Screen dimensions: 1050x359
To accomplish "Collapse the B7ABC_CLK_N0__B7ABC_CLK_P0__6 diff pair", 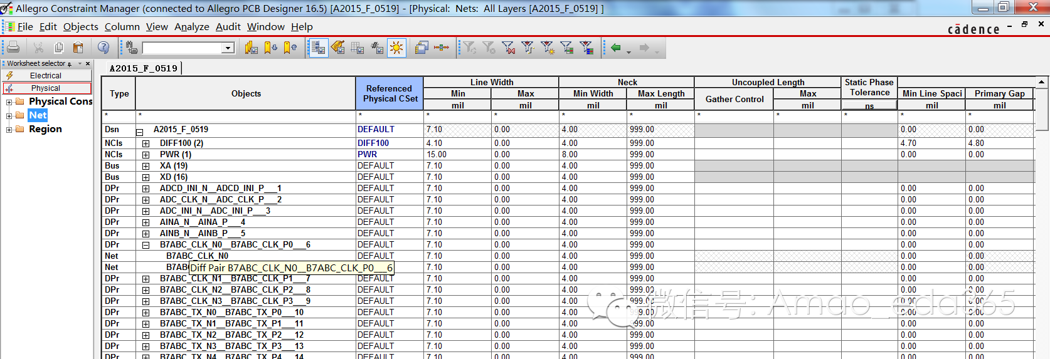I will (146, 245).
